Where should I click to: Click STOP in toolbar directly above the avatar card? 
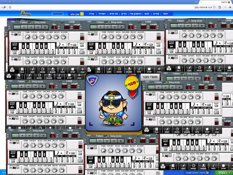[149, 70]
